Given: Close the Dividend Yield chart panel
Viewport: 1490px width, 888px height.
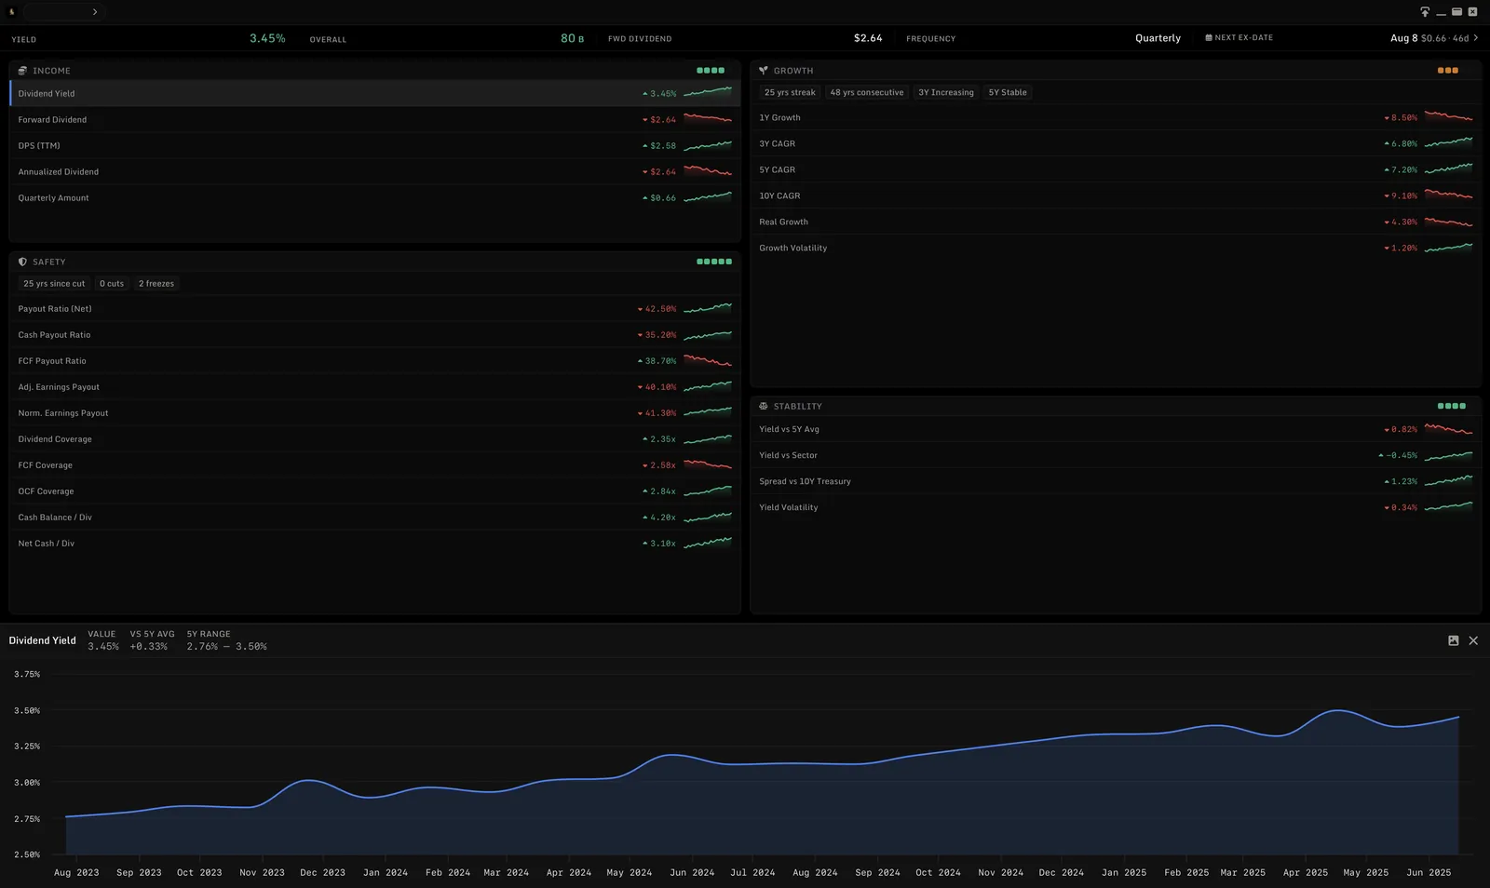Looking at the screenshot, I should pyautogui.click(x=1473, y=640).
